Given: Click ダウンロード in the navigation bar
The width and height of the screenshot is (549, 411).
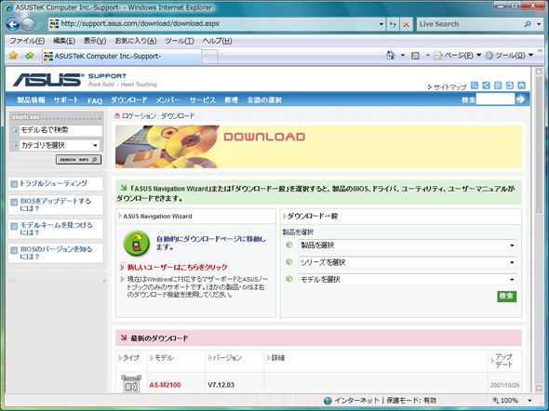Looking at the screenshot, I should 128,100.
